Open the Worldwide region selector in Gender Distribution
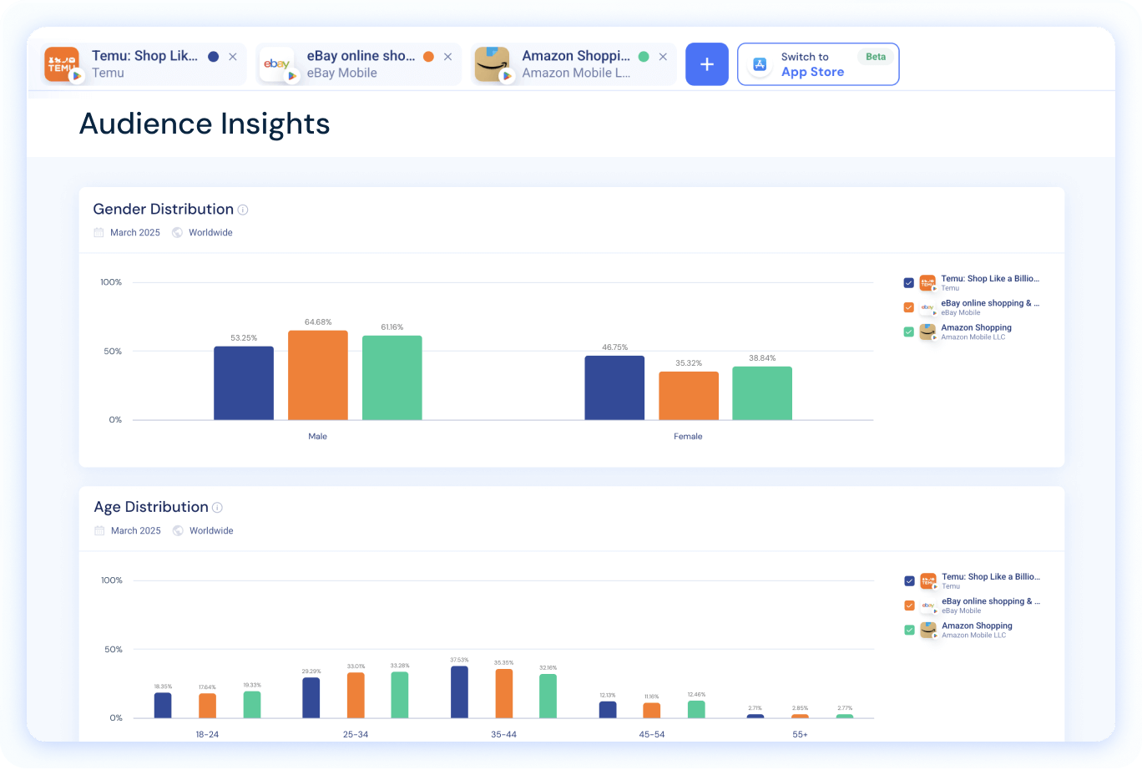The width and height of the screenshot is (1142, 770). (x=210, y=232)
